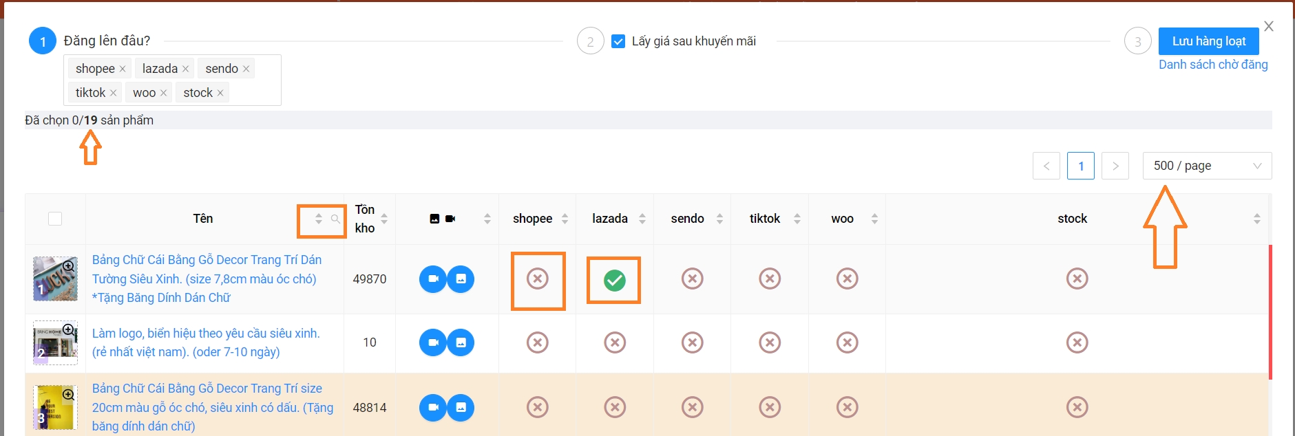Sort the lazada column
1295x436 pixels.
642,219
